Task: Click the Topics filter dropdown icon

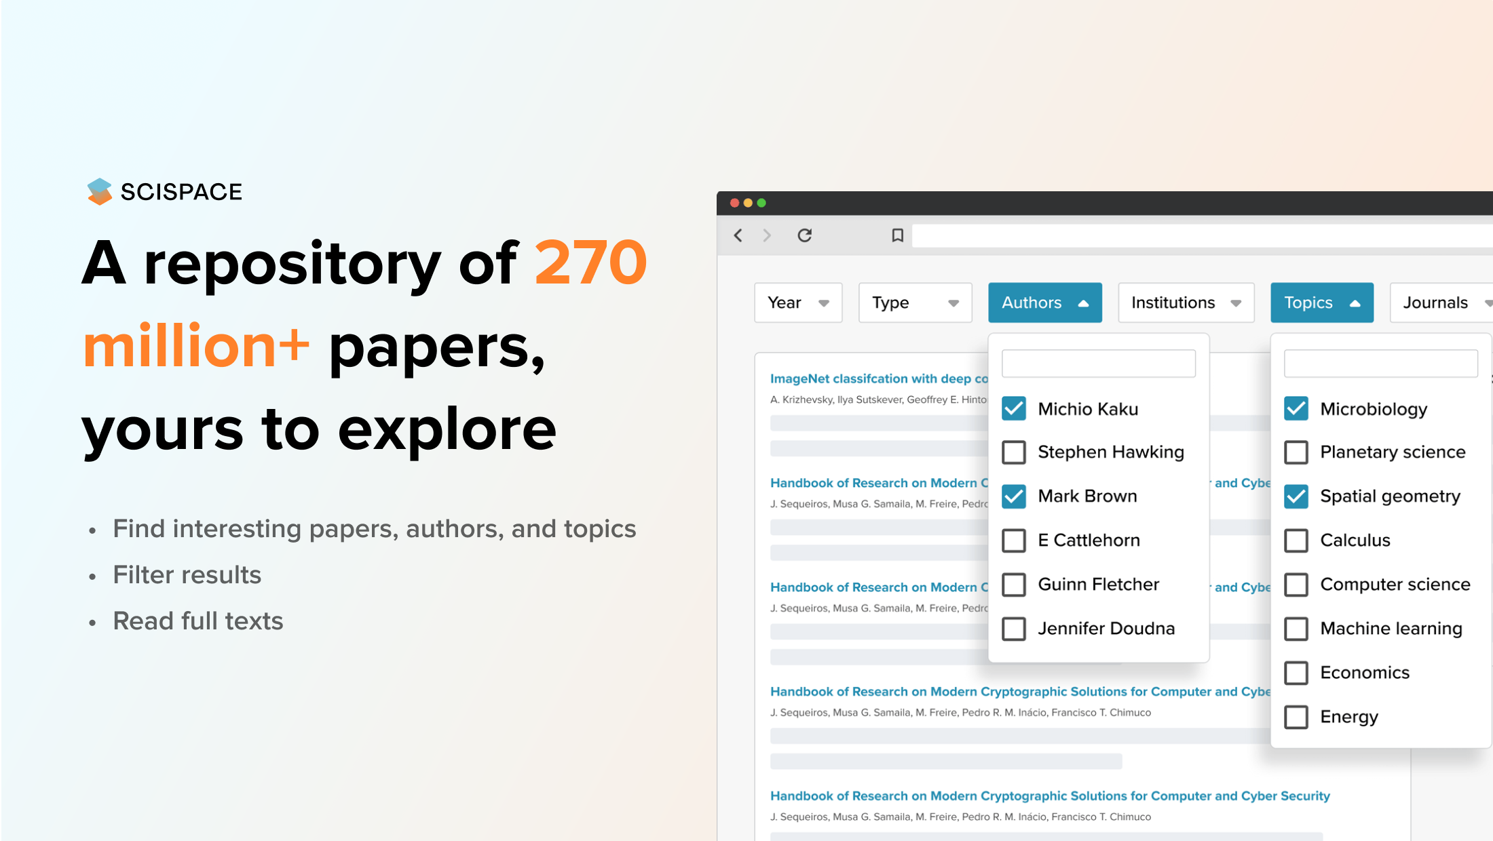Action: point(1356,302)
